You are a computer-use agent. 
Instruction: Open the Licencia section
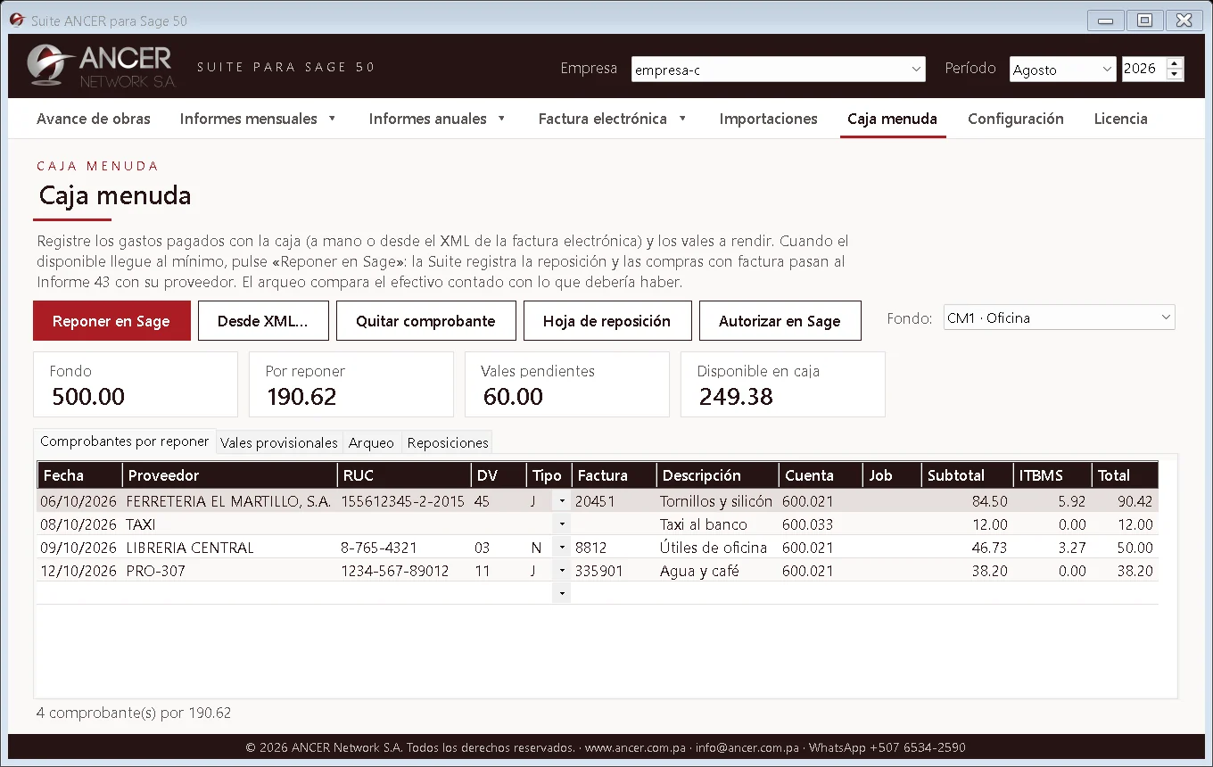click(x=1120, y=119)
